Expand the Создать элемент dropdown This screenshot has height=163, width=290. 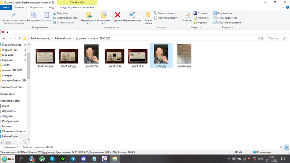tap(167, 13)
